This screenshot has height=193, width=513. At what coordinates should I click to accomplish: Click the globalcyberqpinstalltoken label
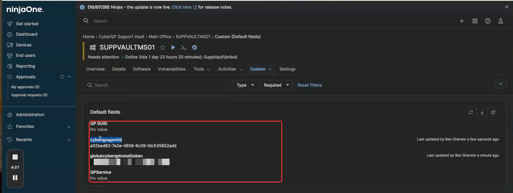(x=116, y=156)
